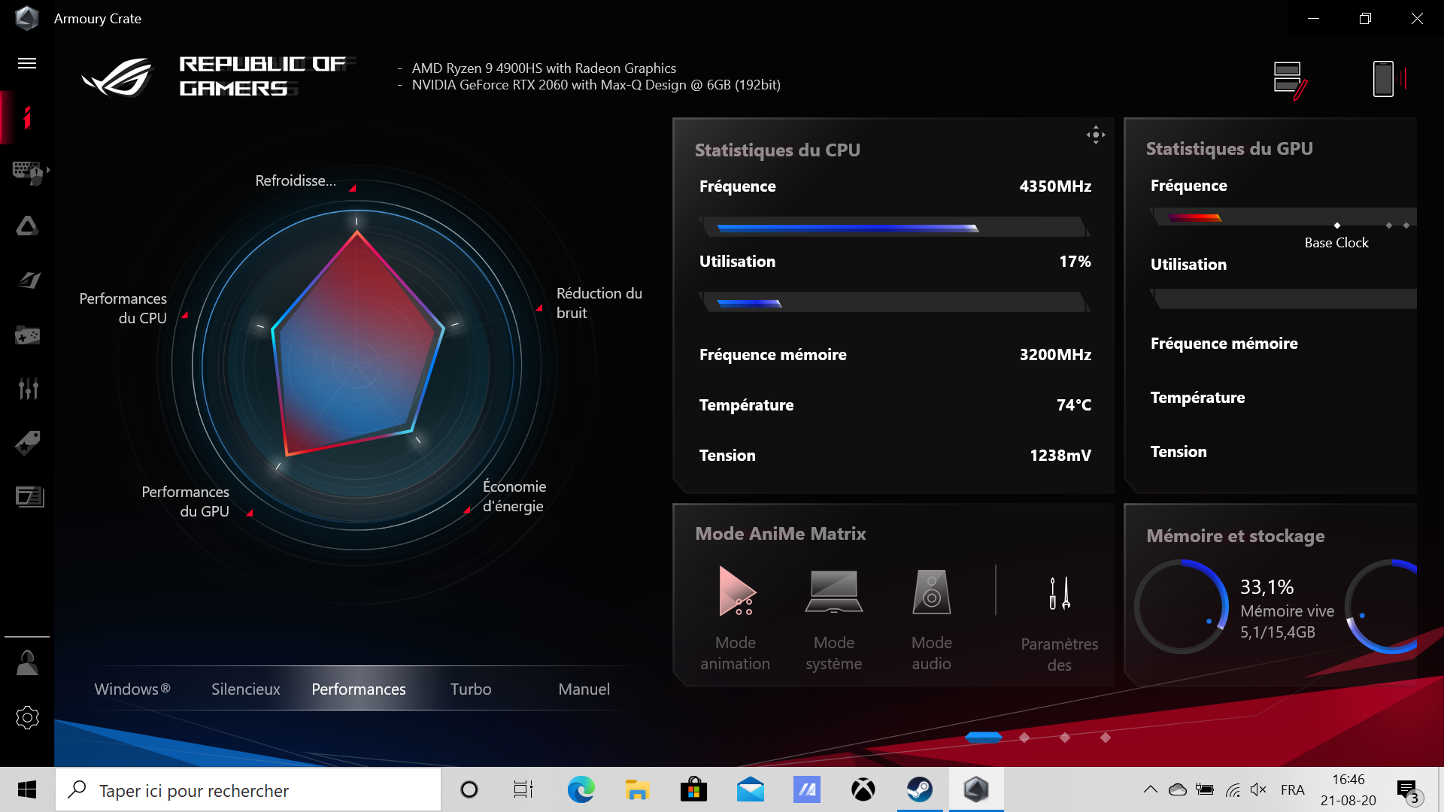This screenshot has width=1444, height=812.
Task: Click the Mémoire et stockage panel title
Action: tap(1236, 536)
